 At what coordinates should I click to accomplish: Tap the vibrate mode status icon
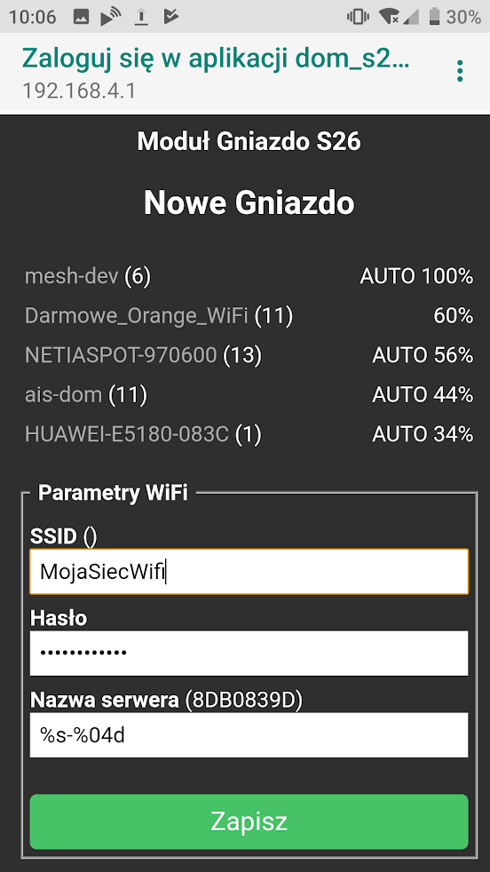point(359,17)
